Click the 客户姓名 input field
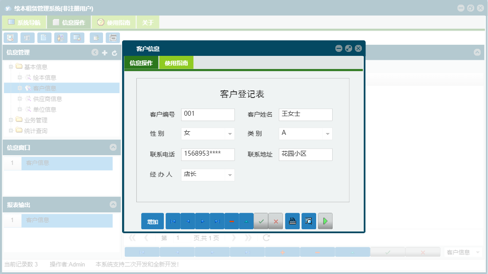Screen dimensions: 488x274 point(305,114)
